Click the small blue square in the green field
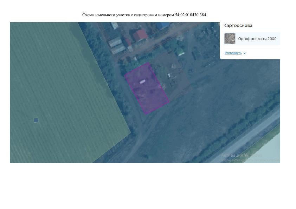Screen dimensions: 296x209 36,120
